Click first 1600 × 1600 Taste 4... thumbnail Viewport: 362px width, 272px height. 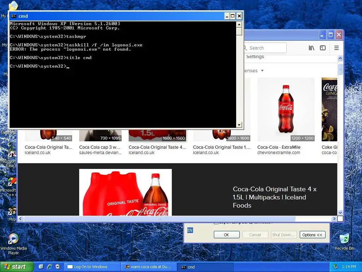tap(157, 136)
